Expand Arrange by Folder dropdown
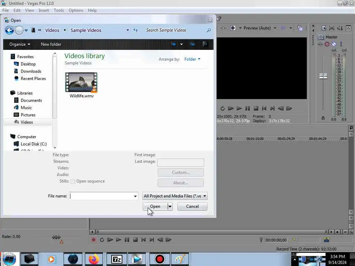Screen dimensions: 355x266 192,59
